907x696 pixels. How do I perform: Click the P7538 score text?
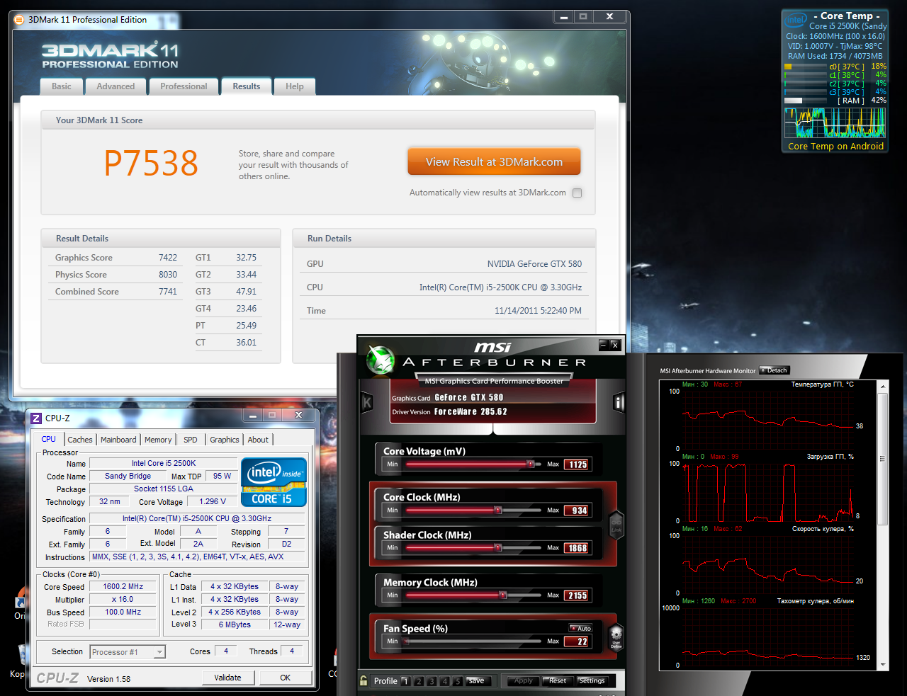pyautogui.click(x=151, y=163)
